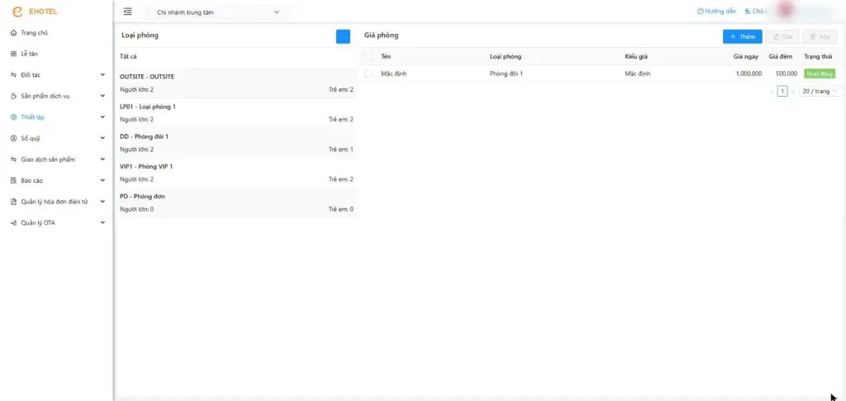Click the Loại phòng column header
Screen dimensions: 846x401
point(506,57)
